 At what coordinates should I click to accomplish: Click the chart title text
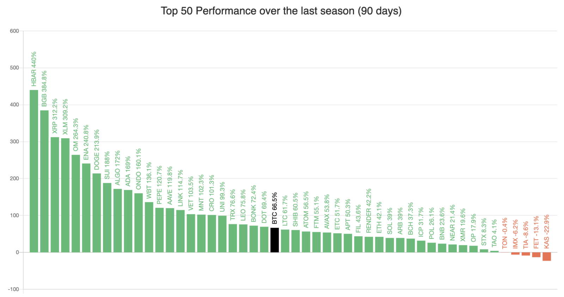281,11
